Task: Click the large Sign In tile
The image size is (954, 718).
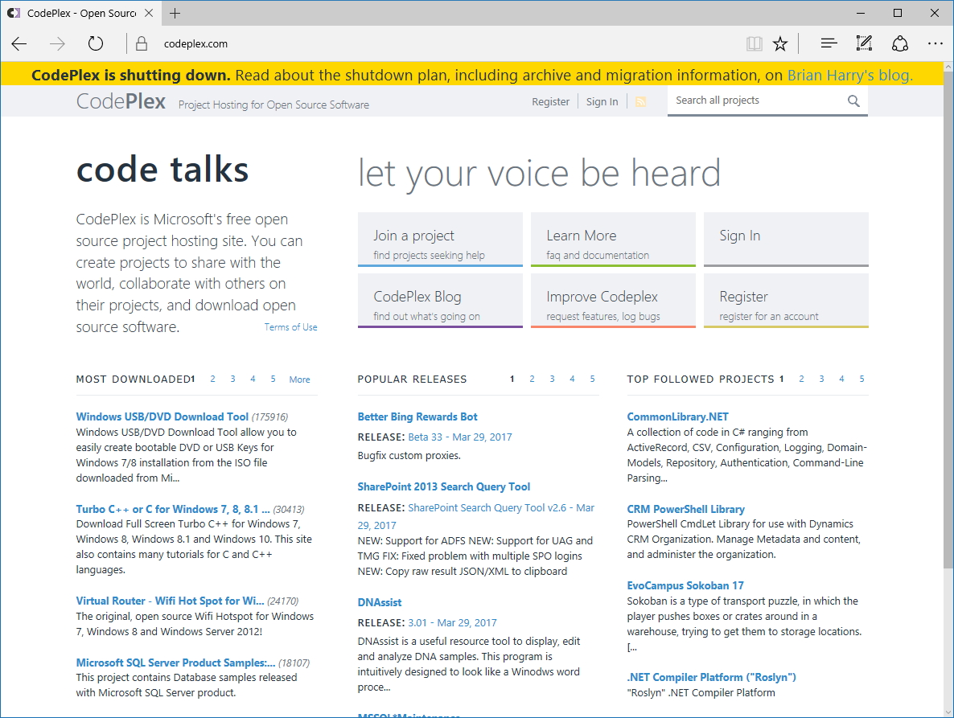Action: click(786, 240)
